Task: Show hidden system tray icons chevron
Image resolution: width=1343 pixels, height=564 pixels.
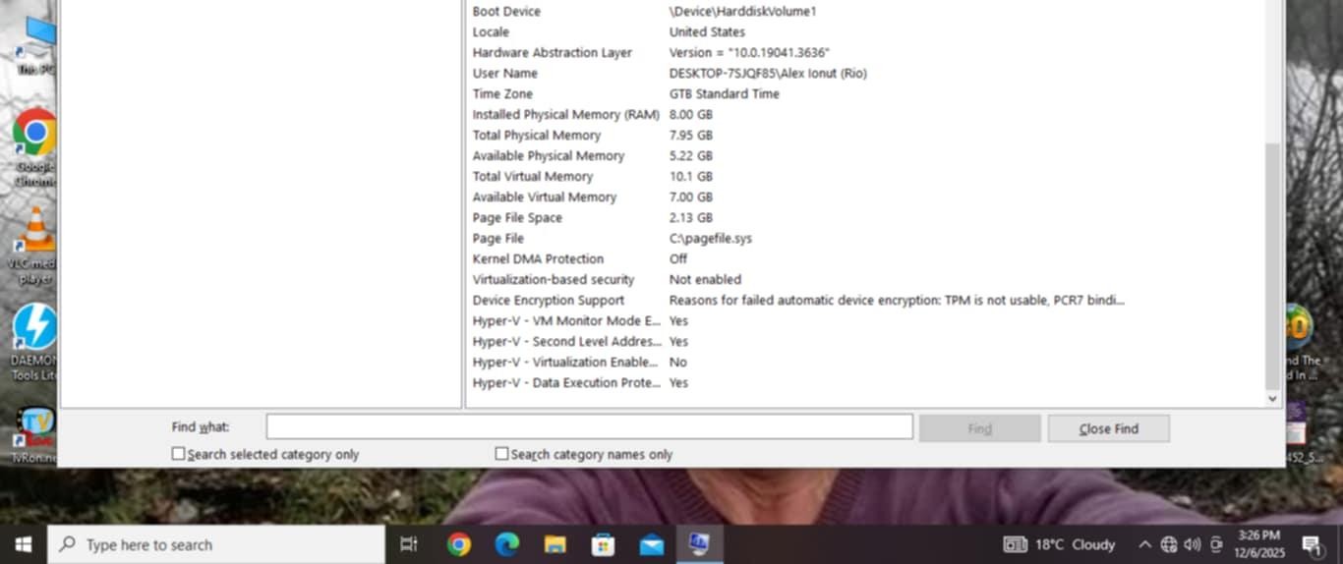Action: [x=1144, y=544]
